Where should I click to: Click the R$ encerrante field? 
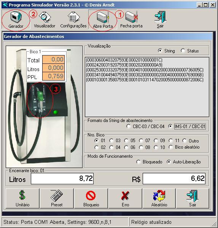click(x=174, y=179)
